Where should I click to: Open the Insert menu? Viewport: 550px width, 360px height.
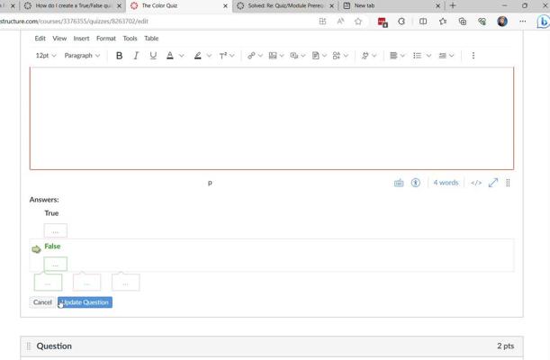pyautogui.click(x=81, y=39)
